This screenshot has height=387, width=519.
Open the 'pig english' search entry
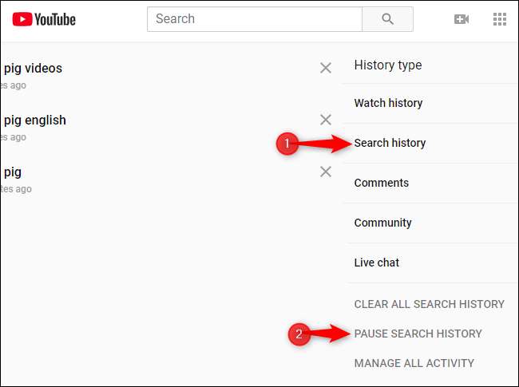(35, 120)
